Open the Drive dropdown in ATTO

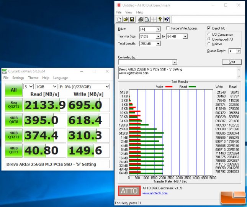click(158, 29)
